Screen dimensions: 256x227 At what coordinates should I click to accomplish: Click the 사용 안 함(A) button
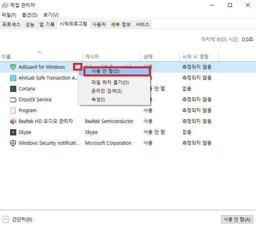(237, 220)
